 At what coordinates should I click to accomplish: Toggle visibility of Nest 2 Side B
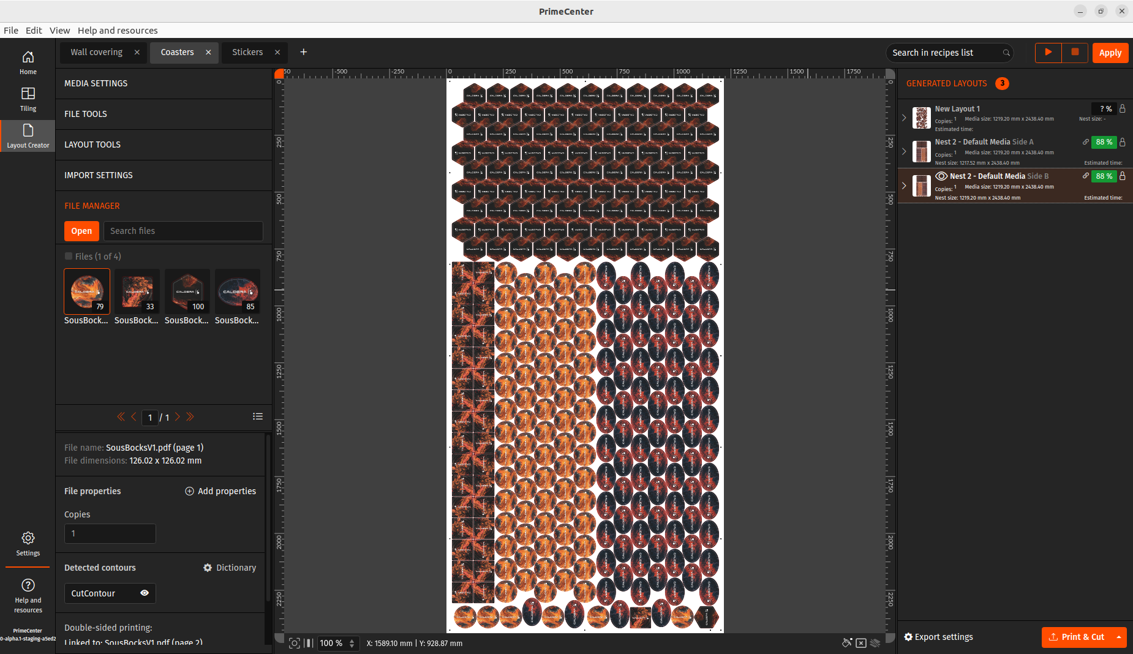click(941, 176)
